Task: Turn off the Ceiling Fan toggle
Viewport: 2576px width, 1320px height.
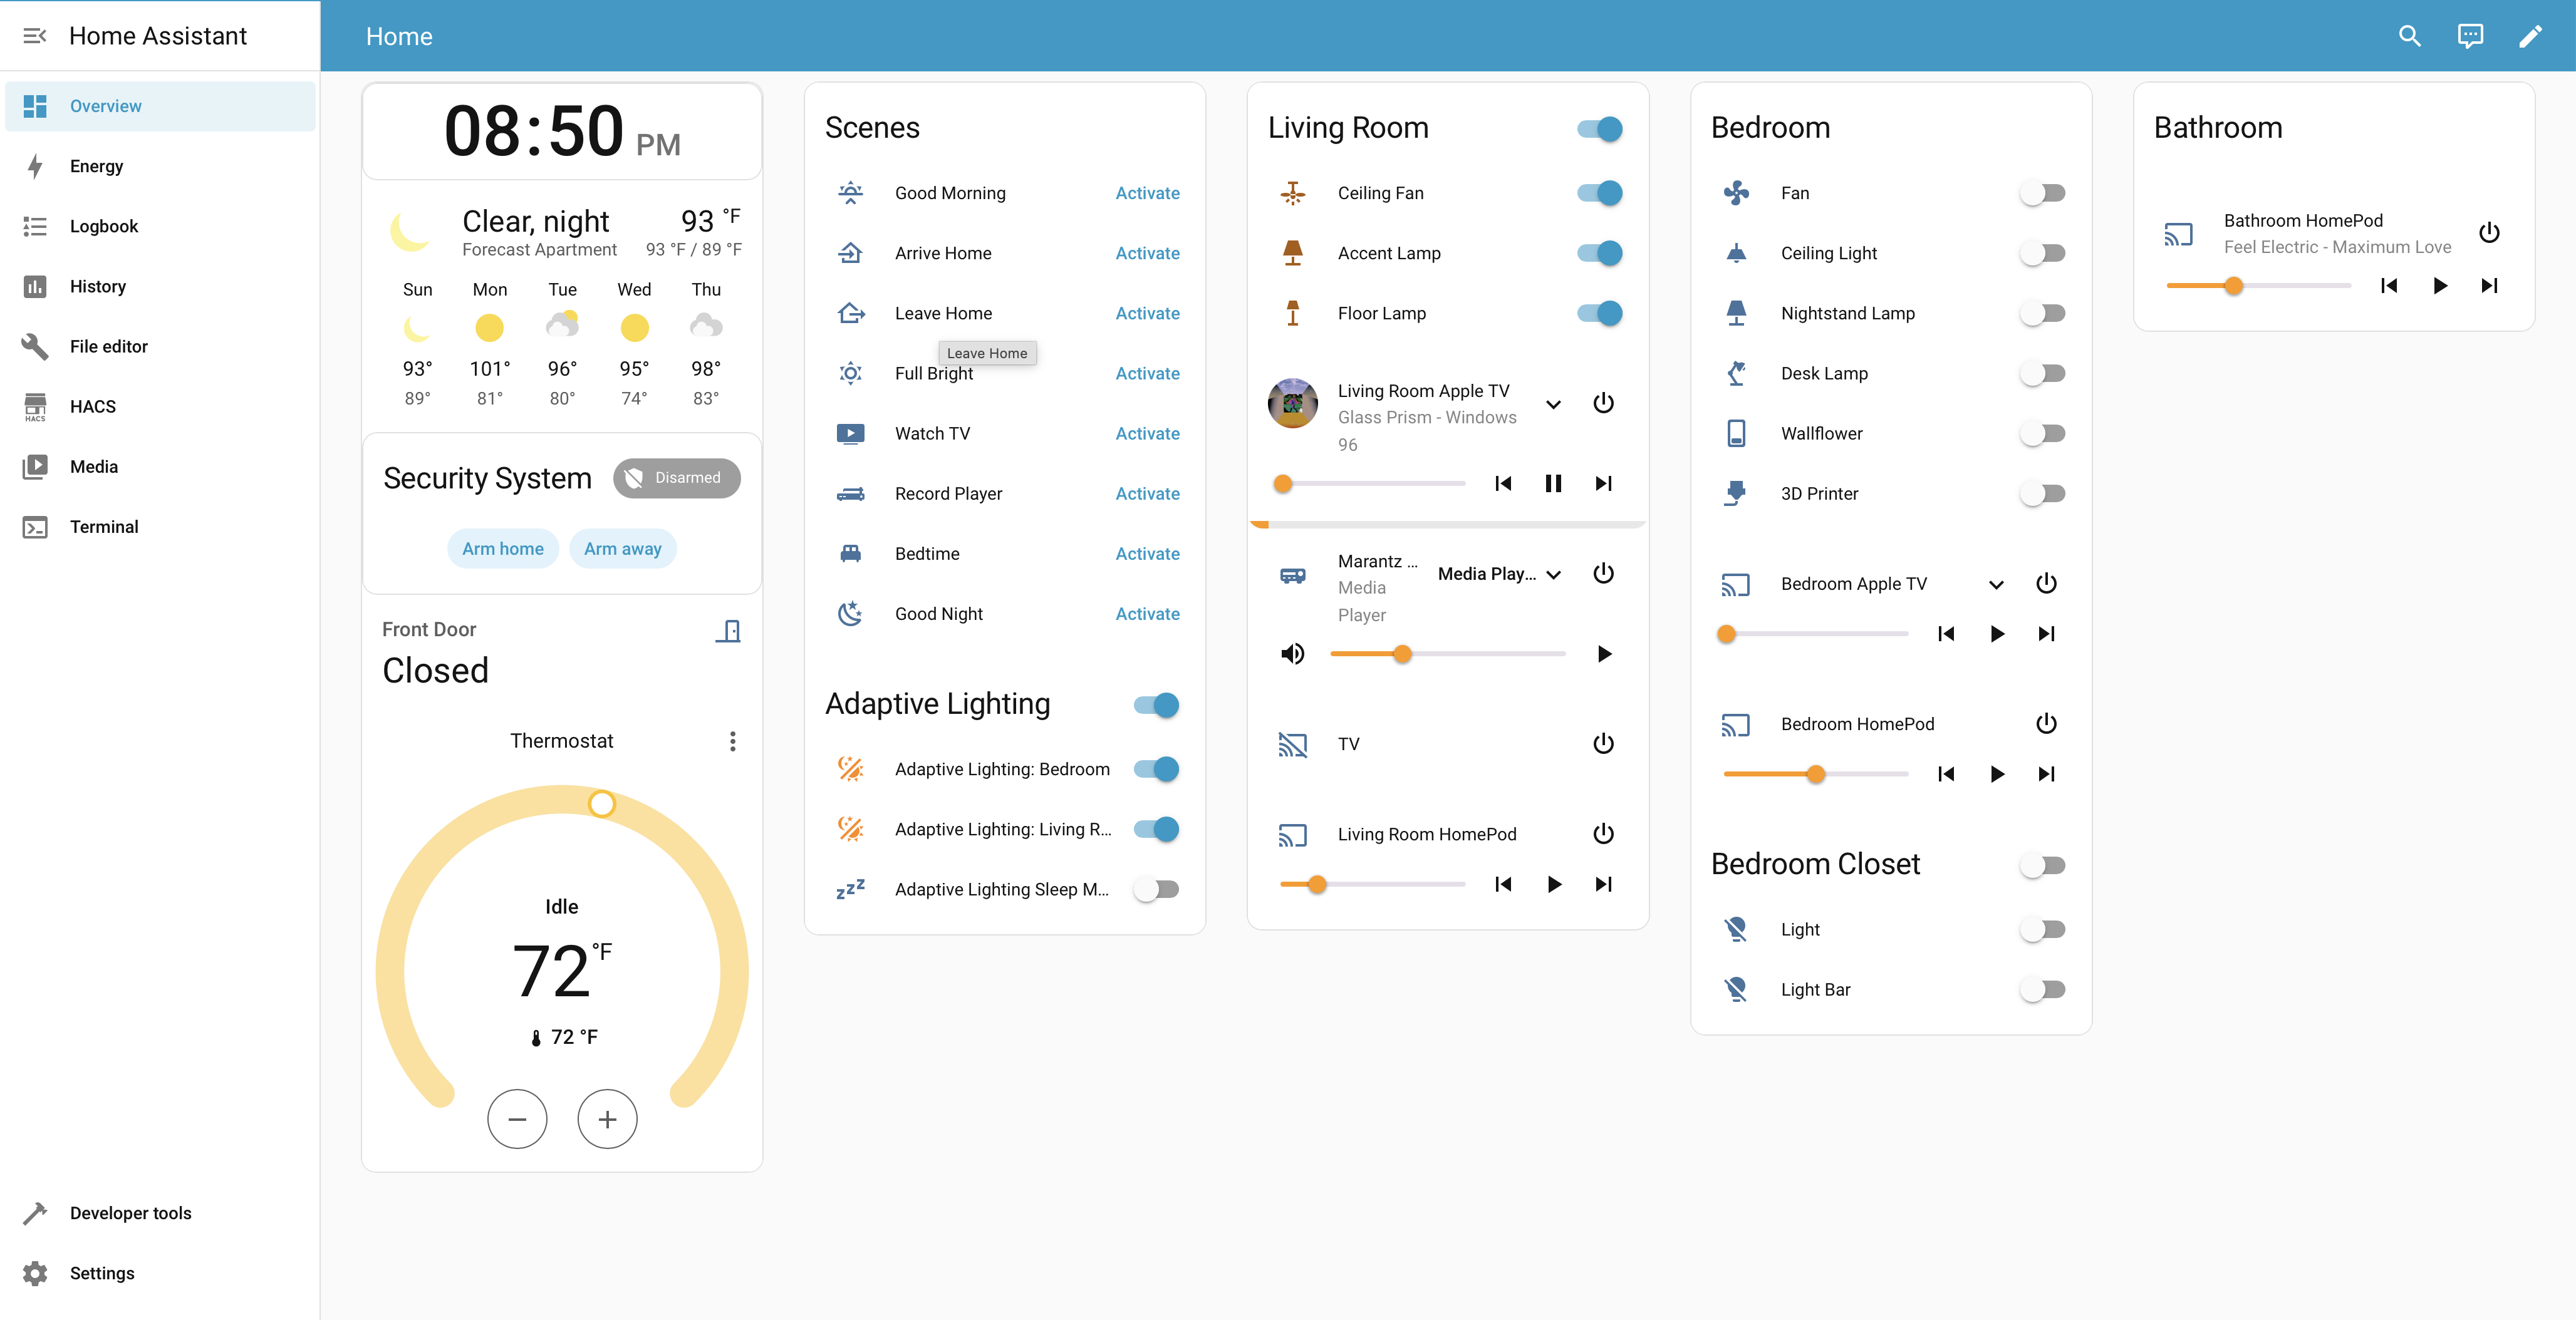Action: click(x=1599, y=193)
